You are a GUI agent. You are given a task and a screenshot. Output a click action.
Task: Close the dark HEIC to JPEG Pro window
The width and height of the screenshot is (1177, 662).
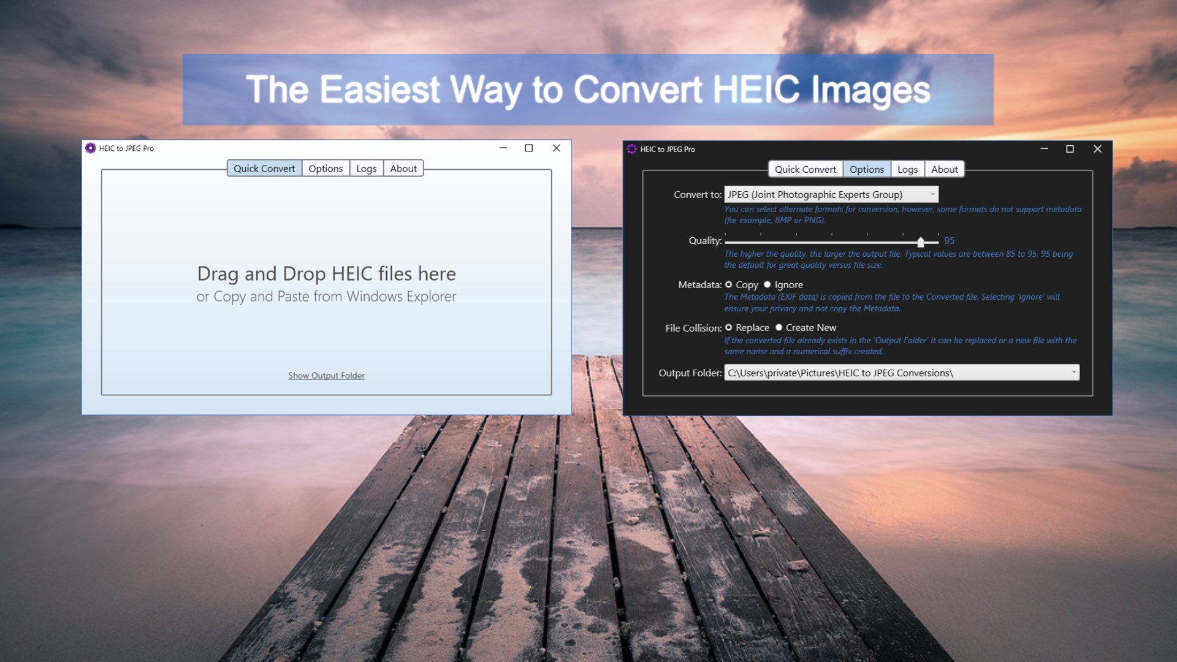(x=1097, y=149)
